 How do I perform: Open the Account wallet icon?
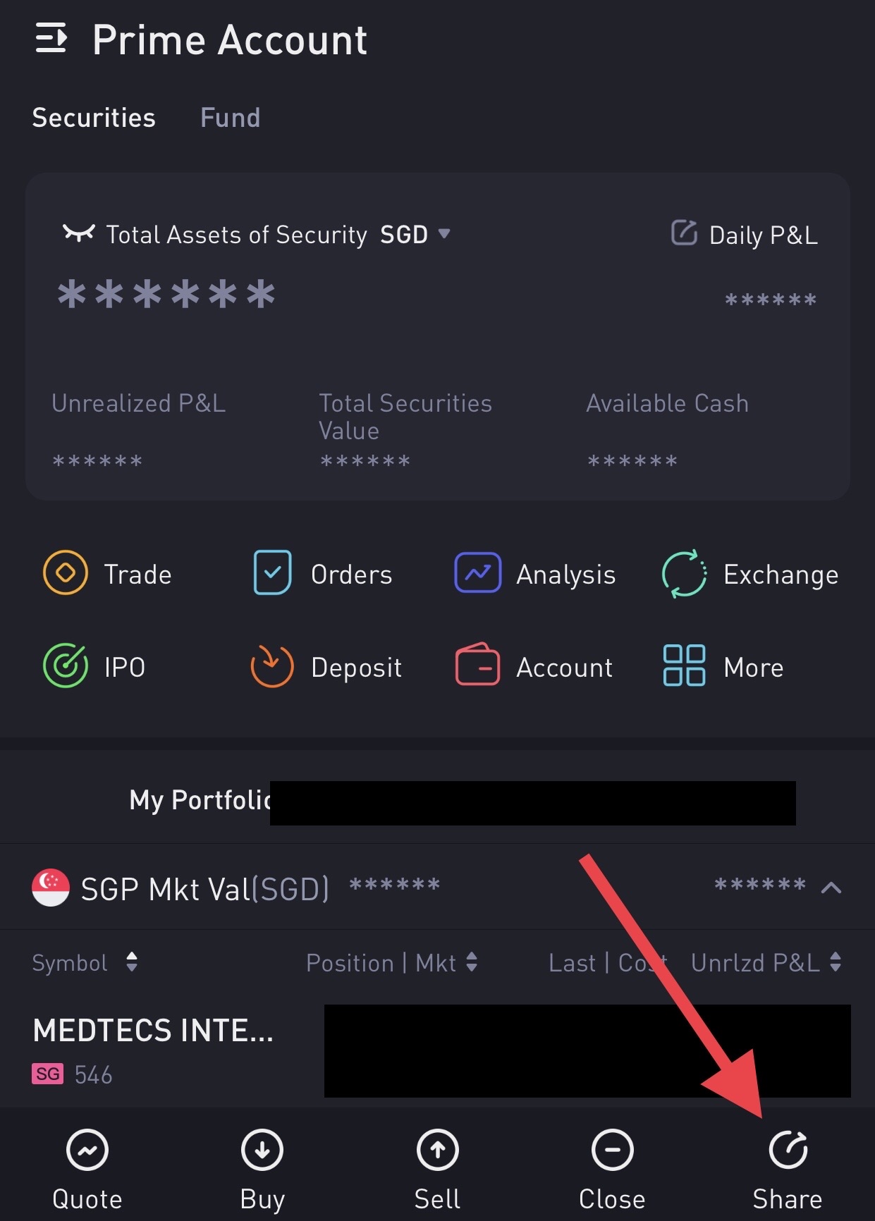477,666
